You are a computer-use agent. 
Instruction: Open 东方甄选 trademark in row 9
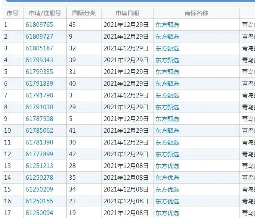click(167, 119)
